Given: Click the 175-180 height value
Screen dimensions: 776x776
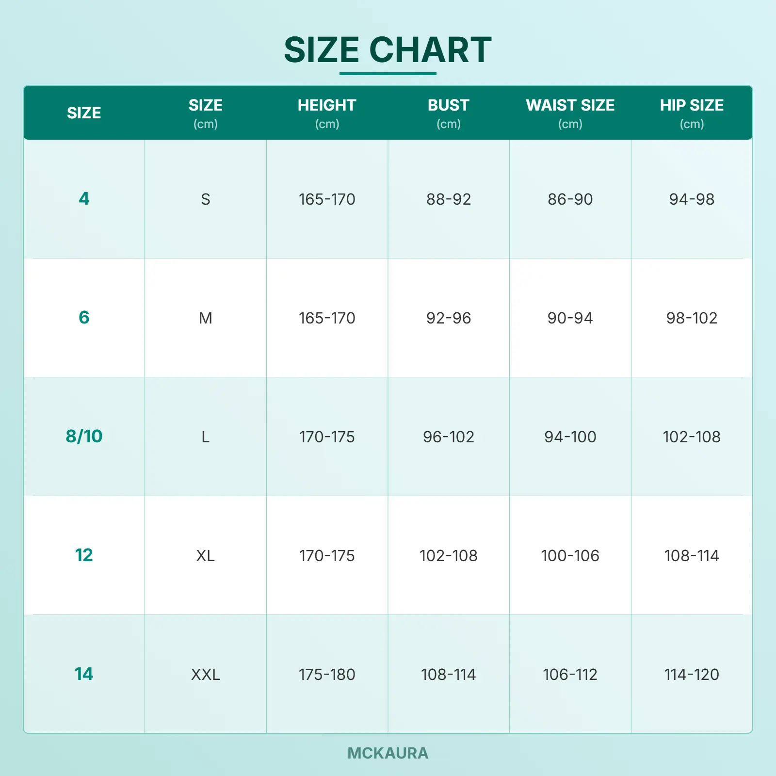Looking at the screenshot, I should tap(327, 674).
